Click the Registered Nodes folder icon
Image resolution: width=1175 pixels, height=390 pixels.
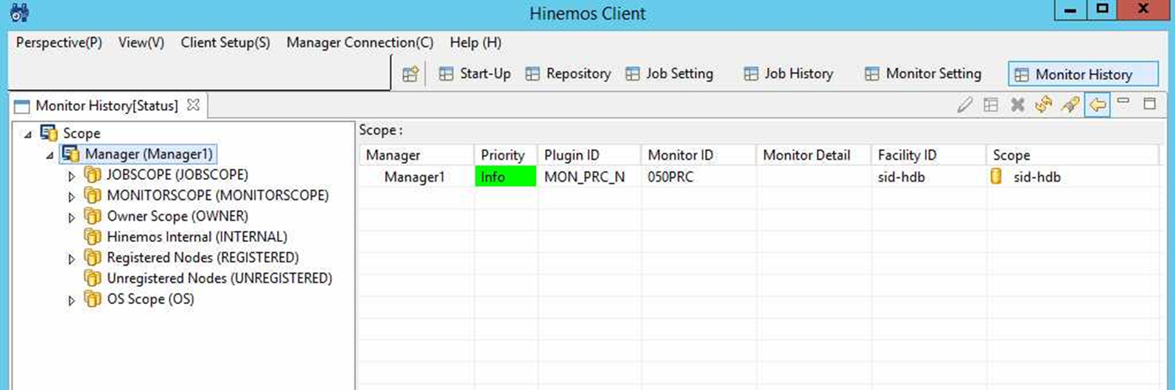93,258
